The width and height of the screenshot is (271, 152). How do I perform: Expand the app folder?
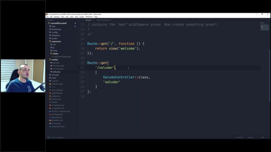pos(52,26)
